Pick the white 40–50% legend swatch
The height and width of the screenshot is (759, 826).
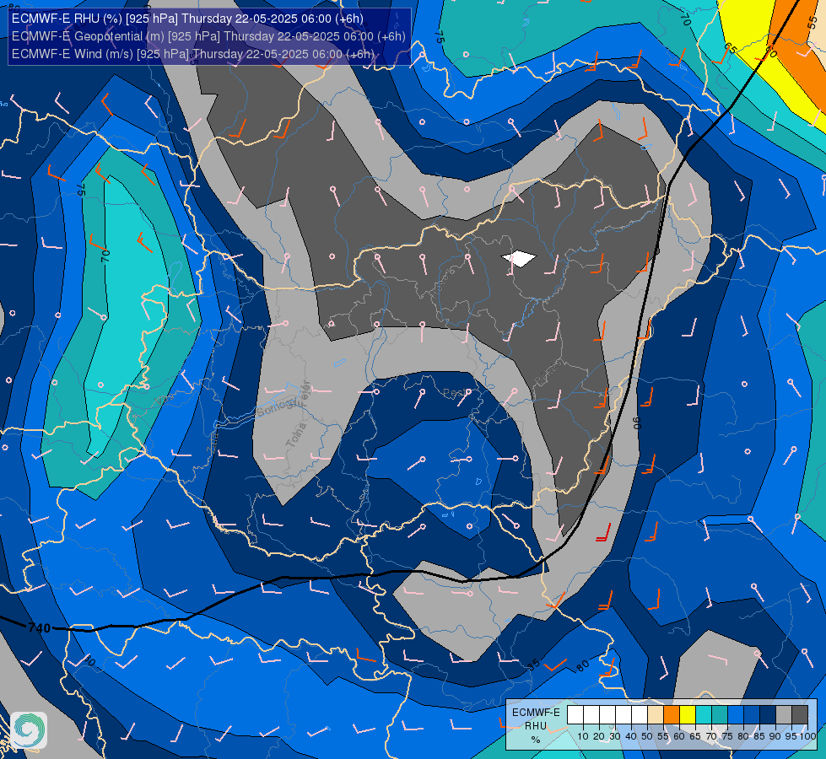pyautogui.click(x=639, y=714)
